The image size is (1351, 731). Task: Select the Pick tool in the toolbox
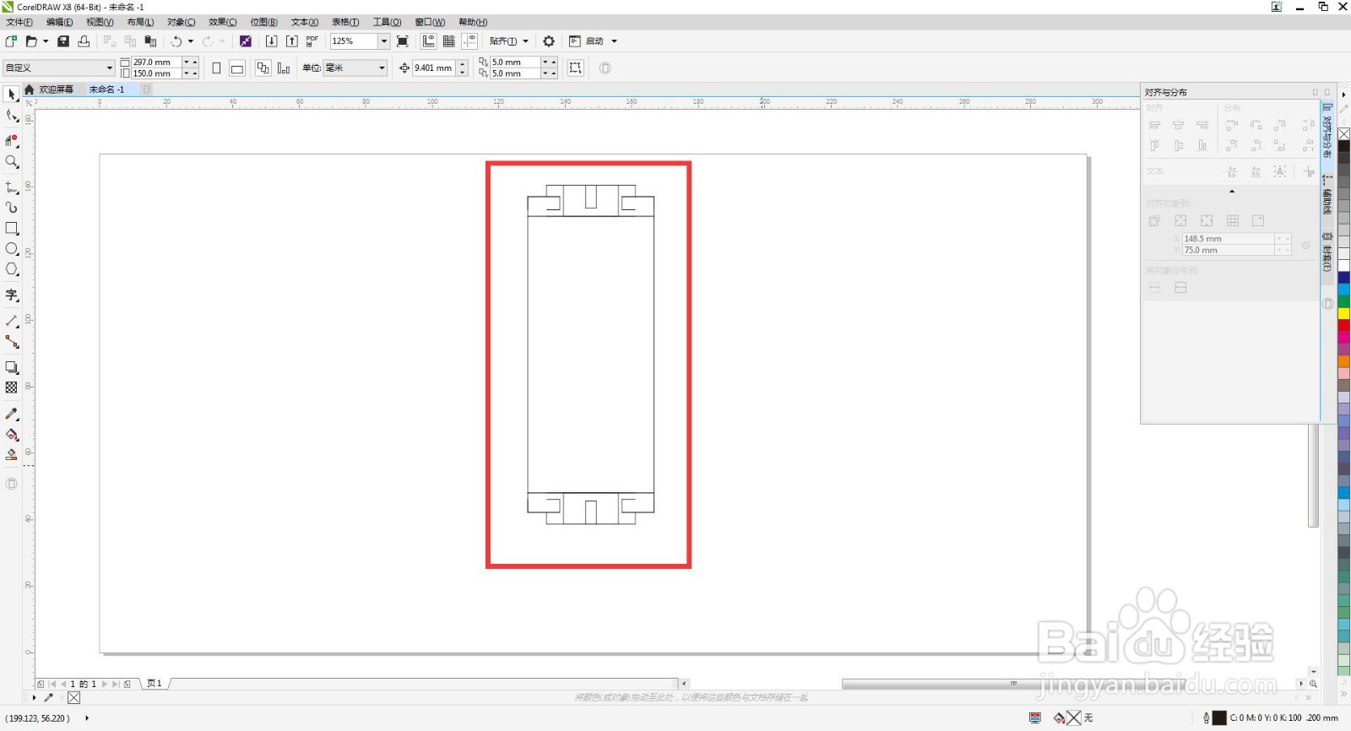(x=12, y=95)
